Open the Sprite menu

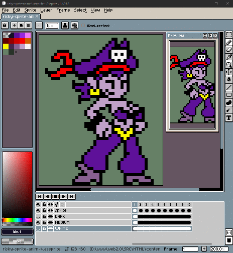pyautogui.click(x=30, y=10)
